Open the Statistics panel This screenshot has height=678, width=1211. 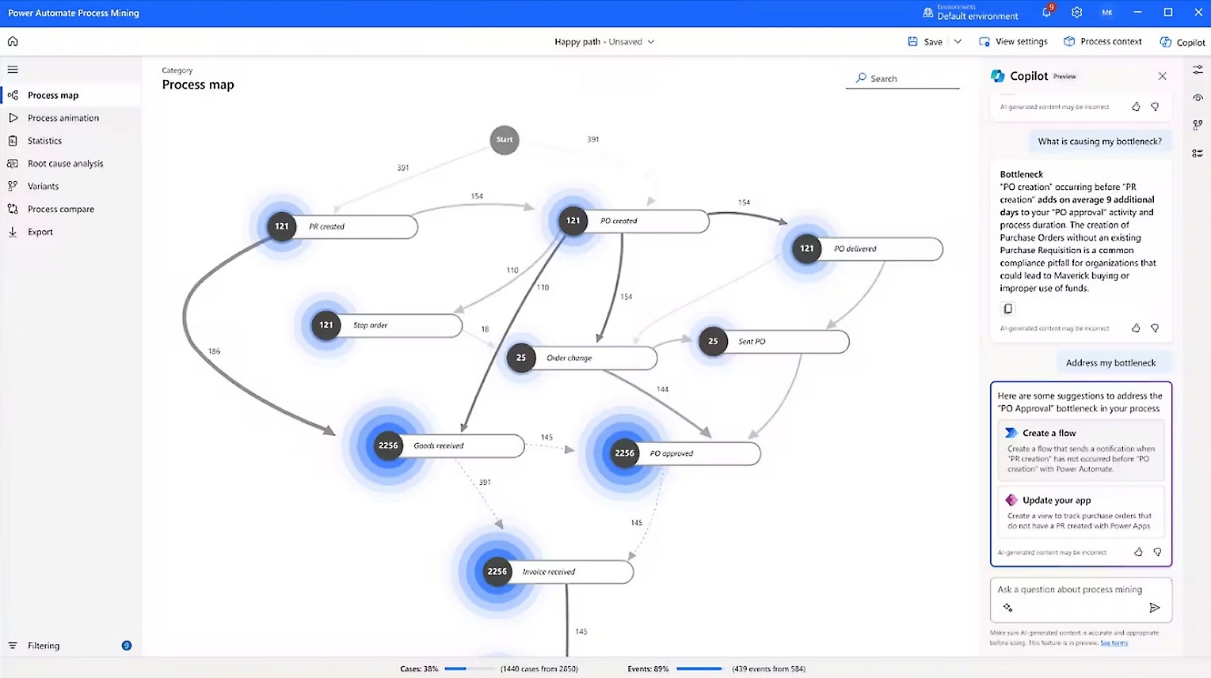44,140
